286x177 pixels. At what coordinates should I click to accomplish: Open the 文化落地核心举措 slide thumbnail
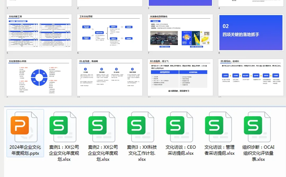coord(39,77)
